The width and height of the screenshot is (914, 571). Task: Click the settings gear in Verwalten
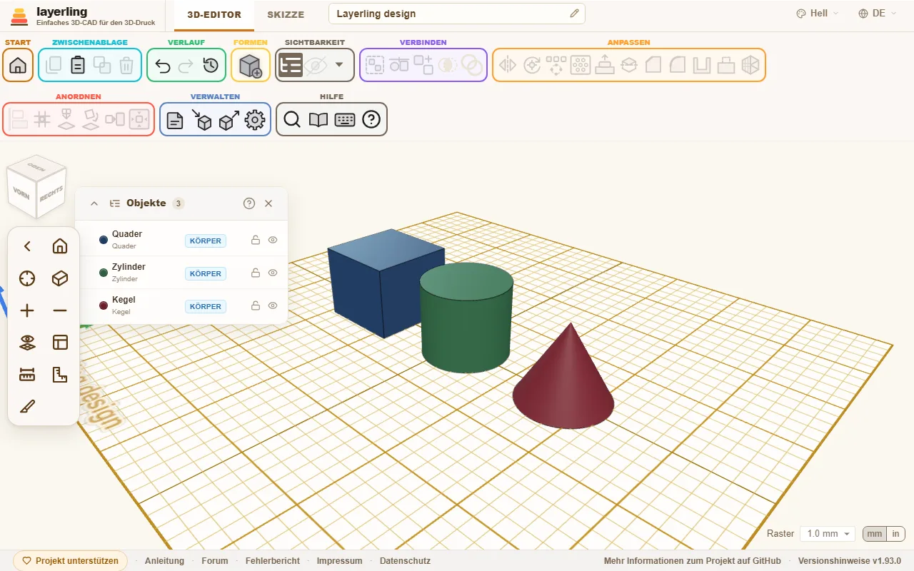point(255,120)
